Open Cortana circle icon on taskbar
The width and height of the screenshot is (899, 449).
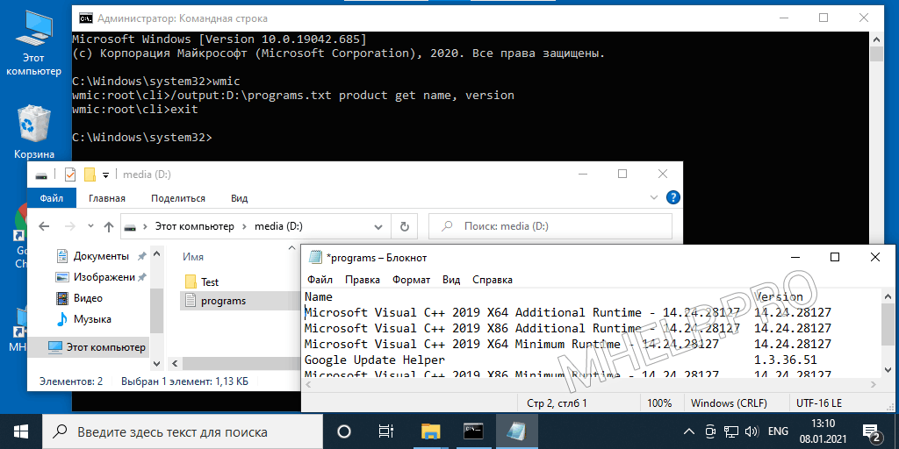(344, 431)
